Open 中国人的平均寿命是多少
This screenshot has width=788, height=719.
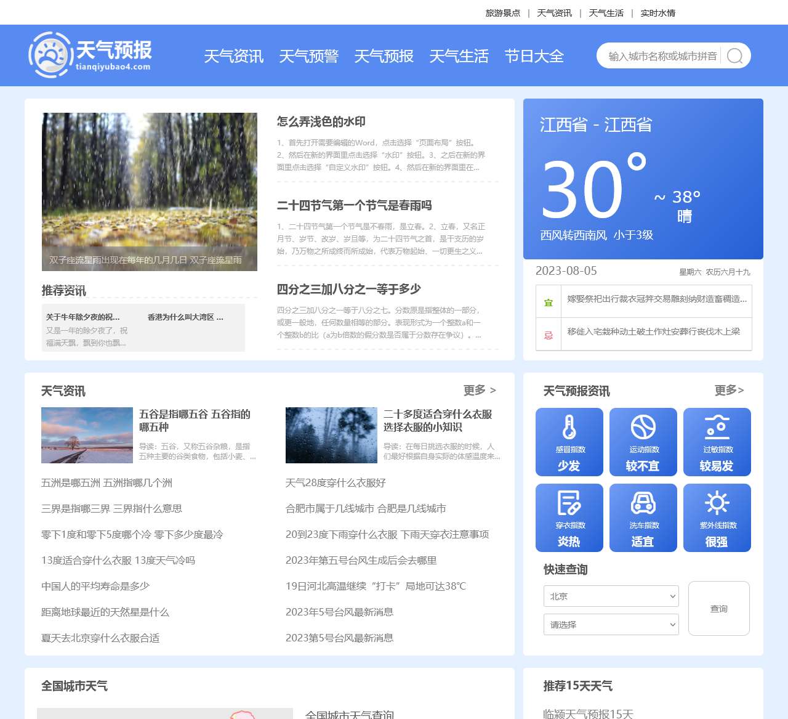(x=95, y=586)
